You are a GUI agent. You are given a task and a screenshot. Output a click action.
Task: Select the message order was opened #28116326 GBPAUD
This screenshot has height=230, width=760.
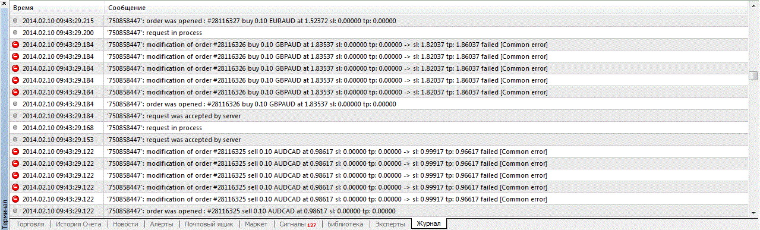tap(252, 104)
